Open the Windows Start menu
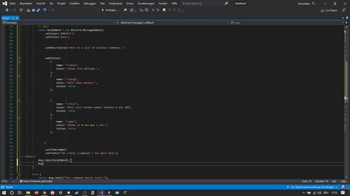The width and height of the screenshot is (350, 196). [4, 193]
